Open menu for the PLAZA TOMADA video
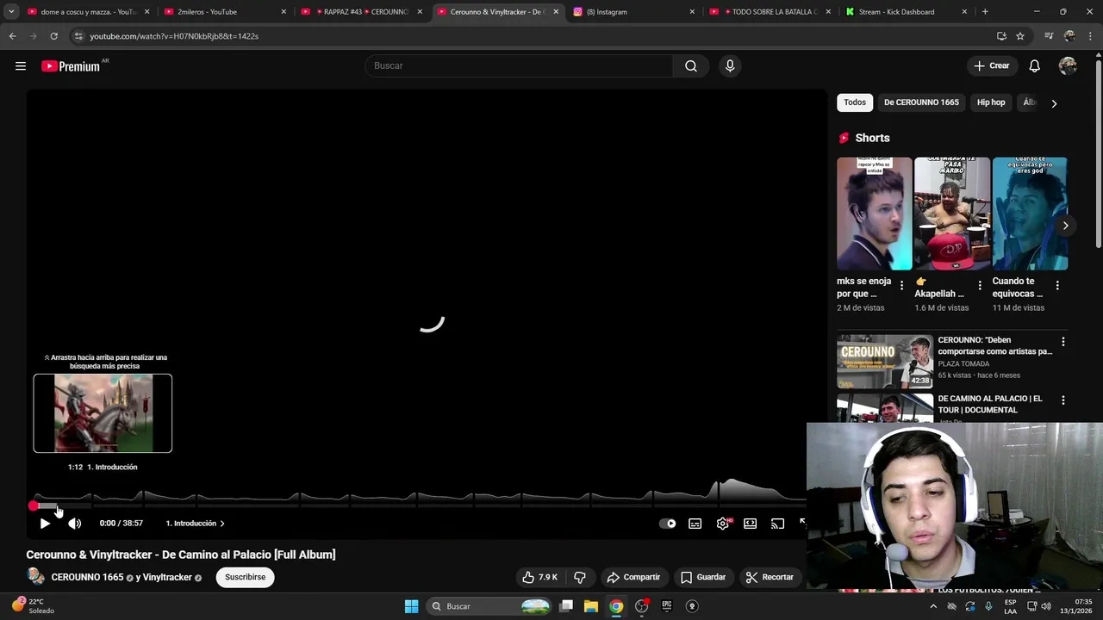The height and width of the screenshot is (620, 1103). click(1062, 342)
